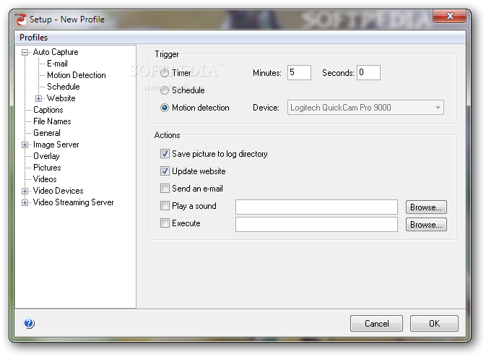The height and width of the screenshot is (357, 486).
Task: Collapse the Auto Capture tree node
Action: (x=25, y=53)
